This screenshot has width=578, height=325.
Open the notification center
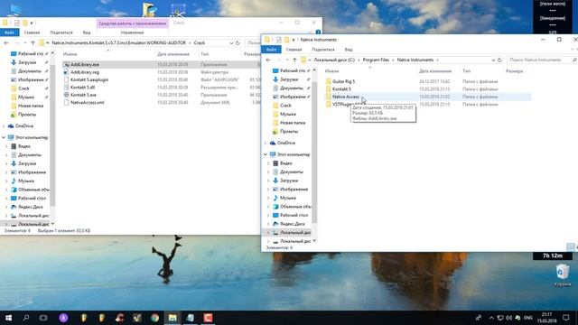pos(566,318)
